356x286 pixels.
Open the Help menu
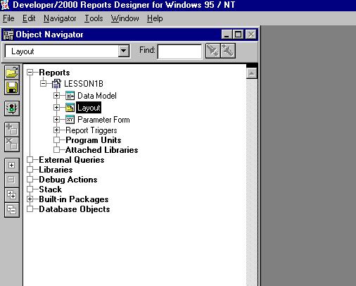[155, 18]
